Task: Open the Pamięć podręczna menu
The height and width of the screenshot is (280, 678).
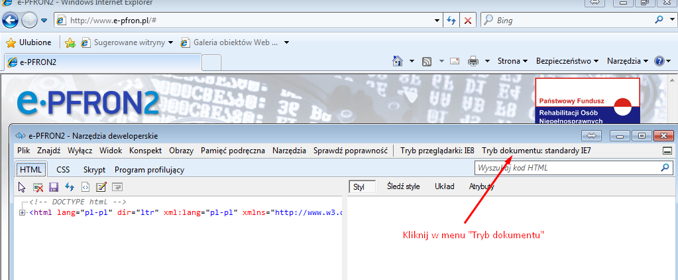Action: (233, 151)
